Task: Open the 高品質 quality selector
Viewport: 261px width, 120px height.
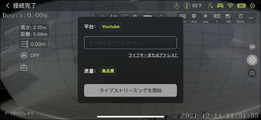Action: click(108, 71)
